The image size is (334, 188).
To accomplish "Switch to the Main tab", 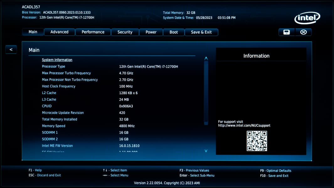I will click(33, 32).
